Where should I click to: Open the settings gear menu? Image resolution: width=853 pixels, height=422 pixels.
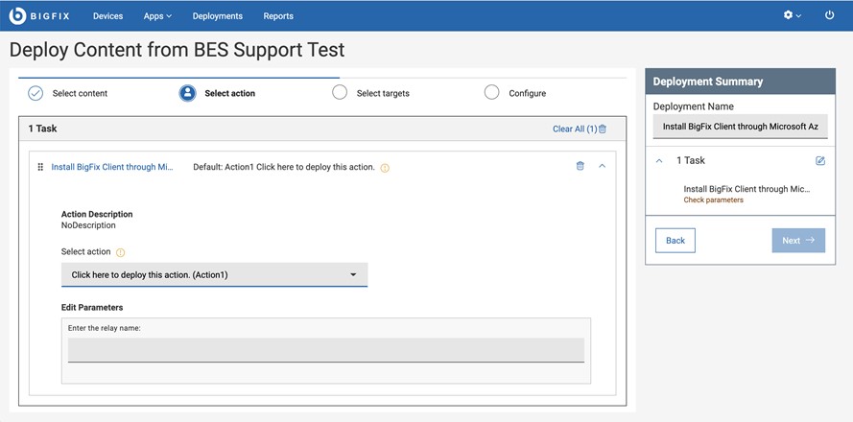(x=792, y=15)
